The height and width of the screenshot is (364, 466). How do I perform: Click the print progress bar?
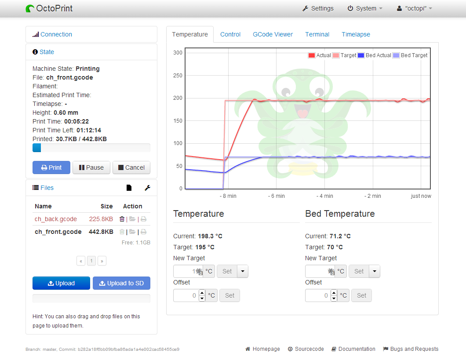pos(91,148)
